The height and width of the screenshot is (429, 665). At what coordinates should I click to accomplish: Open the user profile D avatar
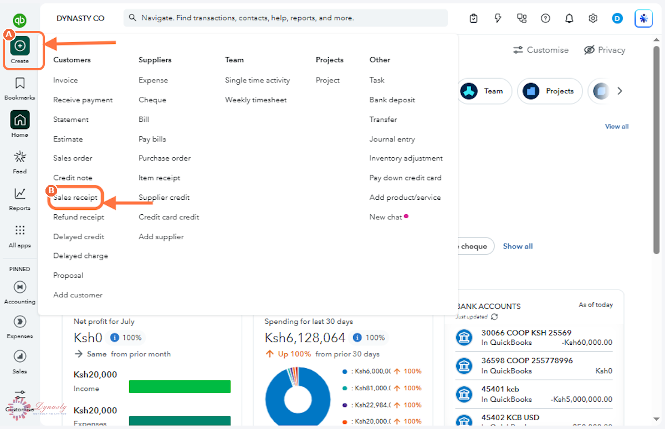click(617, 18)
